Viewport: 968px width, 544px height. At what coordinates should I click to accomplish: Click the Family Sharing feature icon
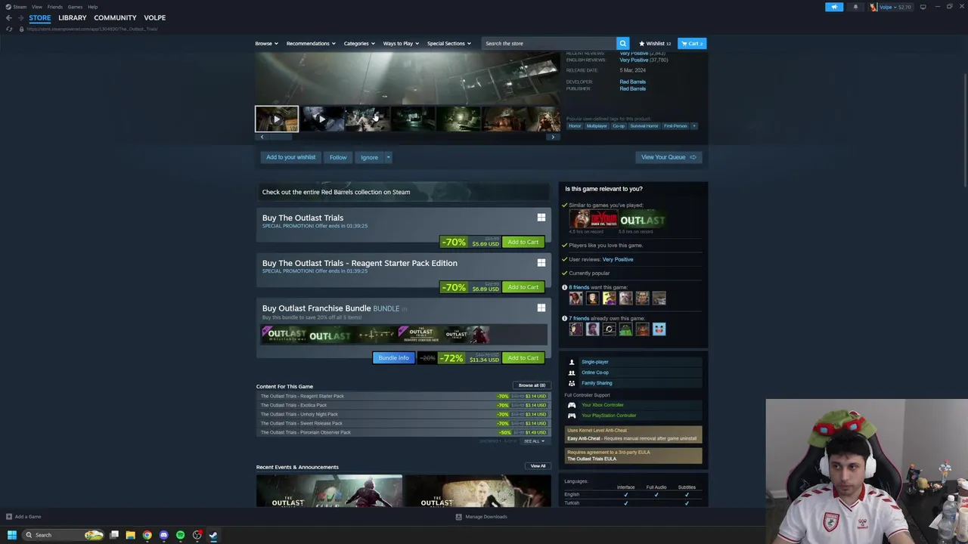pos(572,383)
